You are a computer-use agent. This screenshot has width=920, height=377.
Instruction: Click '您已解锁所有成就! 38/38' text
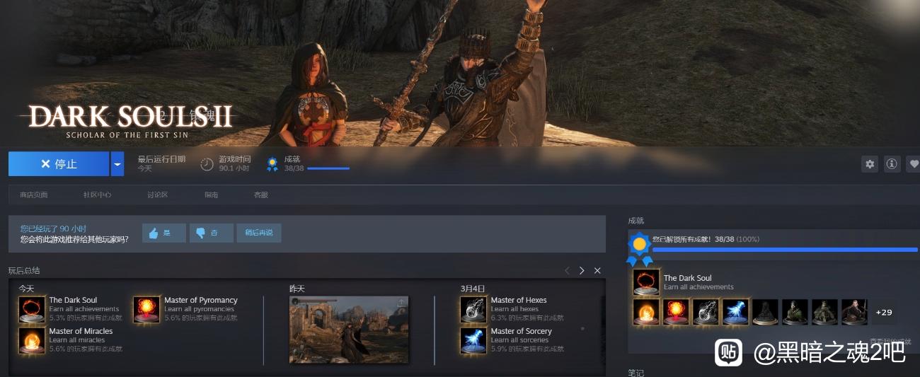(692, 239)
